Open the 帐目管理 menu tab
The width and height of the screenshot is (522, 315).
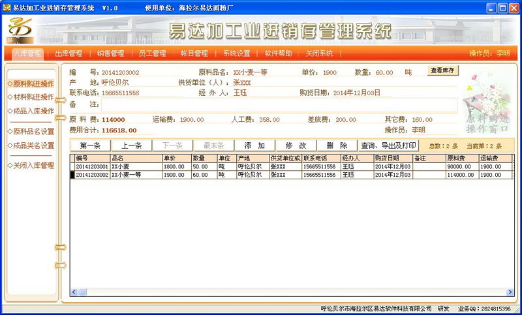pyautogui.click(x=194, y=53)
